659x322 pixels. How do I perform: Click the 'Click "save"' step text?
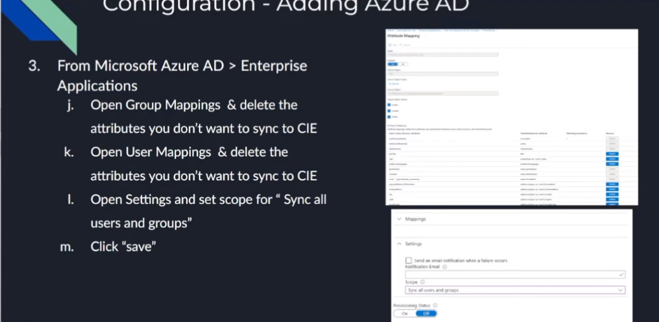click(x=123, y=246)
